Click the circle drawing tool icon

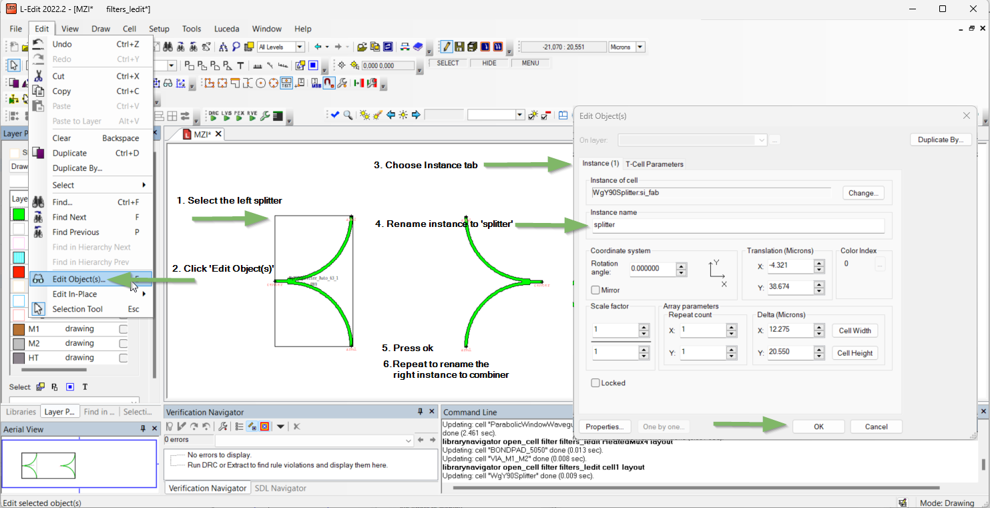click(261, 83)
